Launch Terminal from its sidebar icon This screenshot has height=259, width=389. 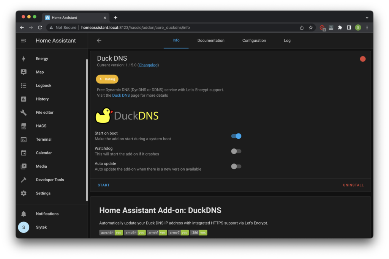[24, 140]
